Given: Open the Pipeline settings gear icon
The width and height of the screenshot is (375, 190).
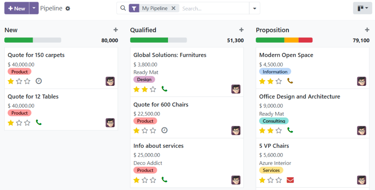Looking at the screenshot, I should click(x=68, y=9).
